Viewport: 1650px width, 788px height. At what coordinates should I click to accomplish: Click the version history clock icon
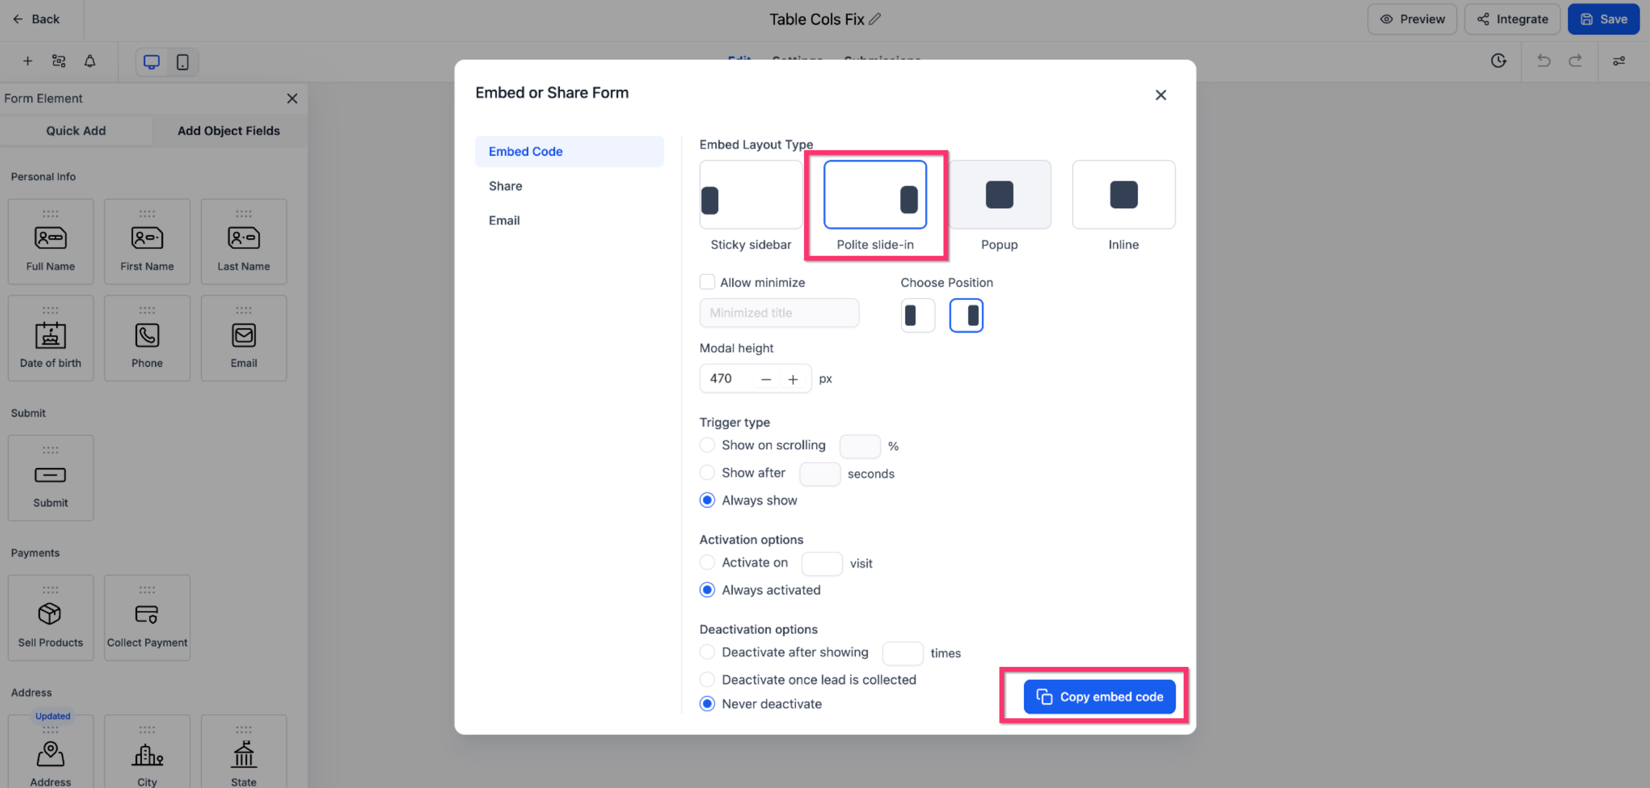click(1498, 61)
